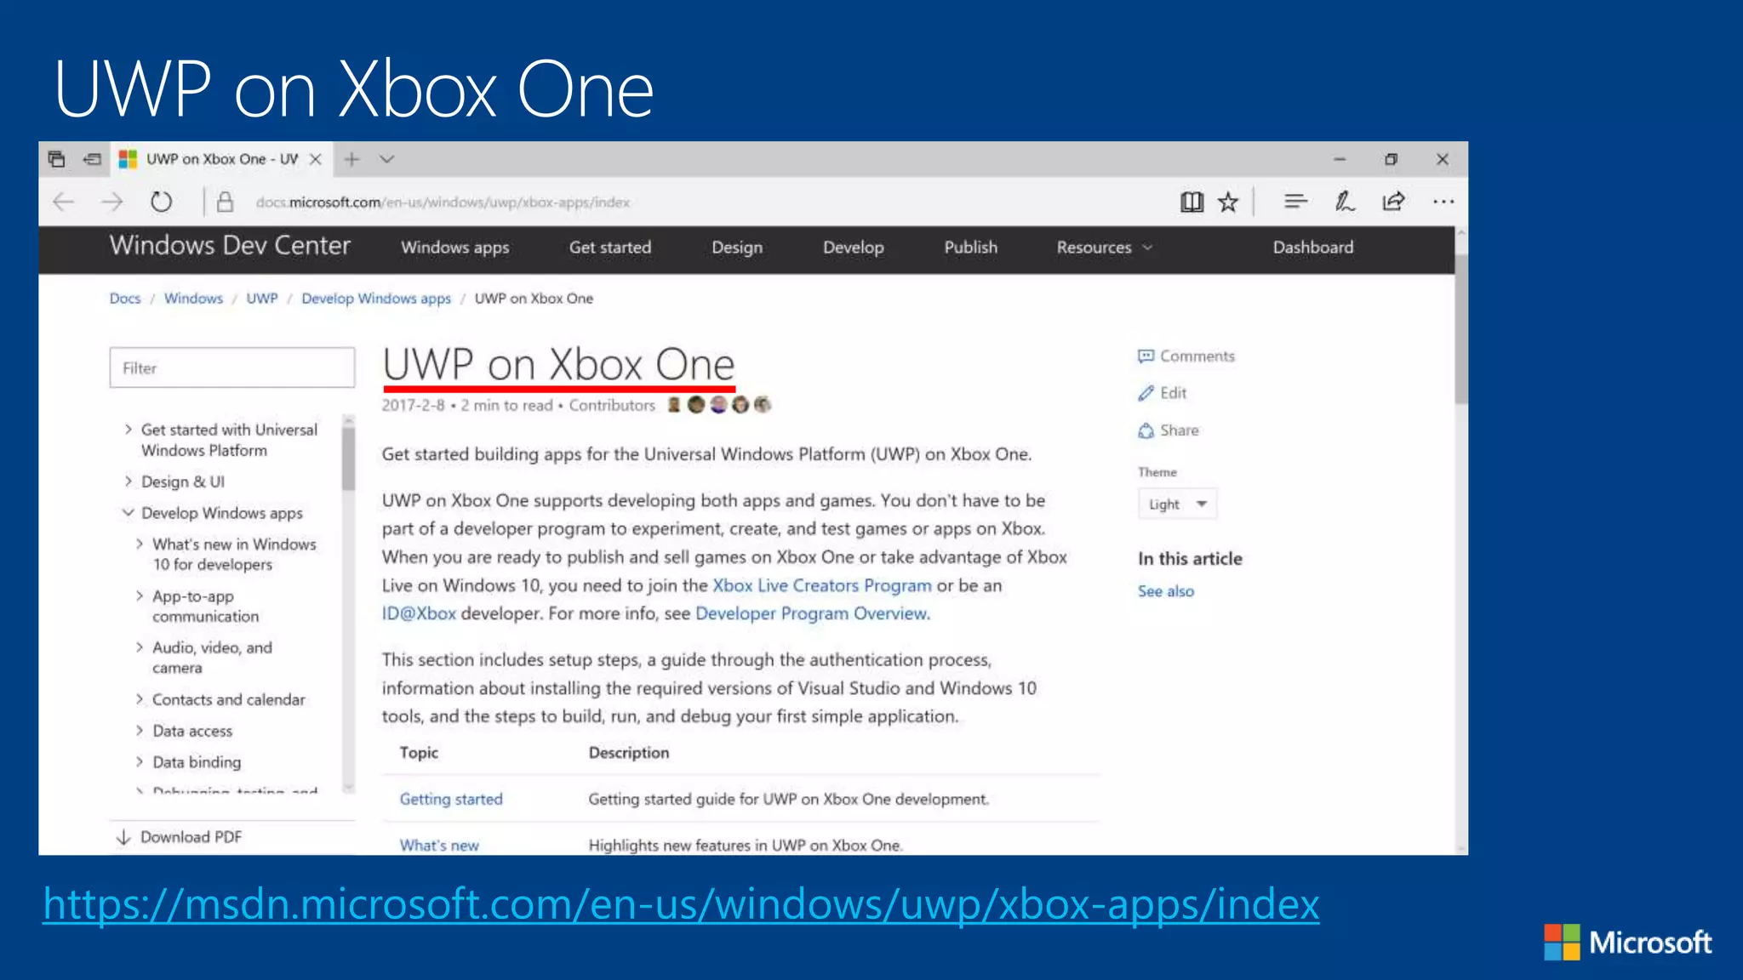
Task: Open the Develop menu item
Action: tap(853, 248)
